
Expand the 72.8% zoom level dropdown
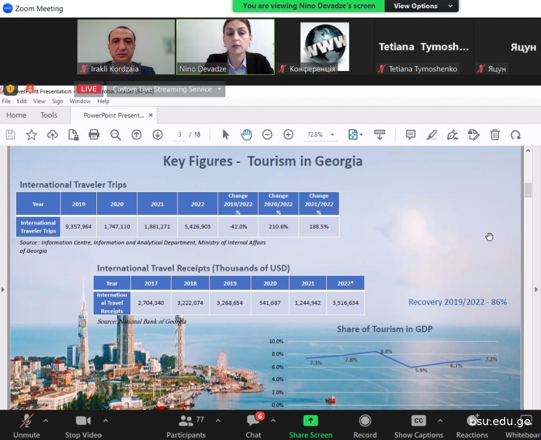332,135
